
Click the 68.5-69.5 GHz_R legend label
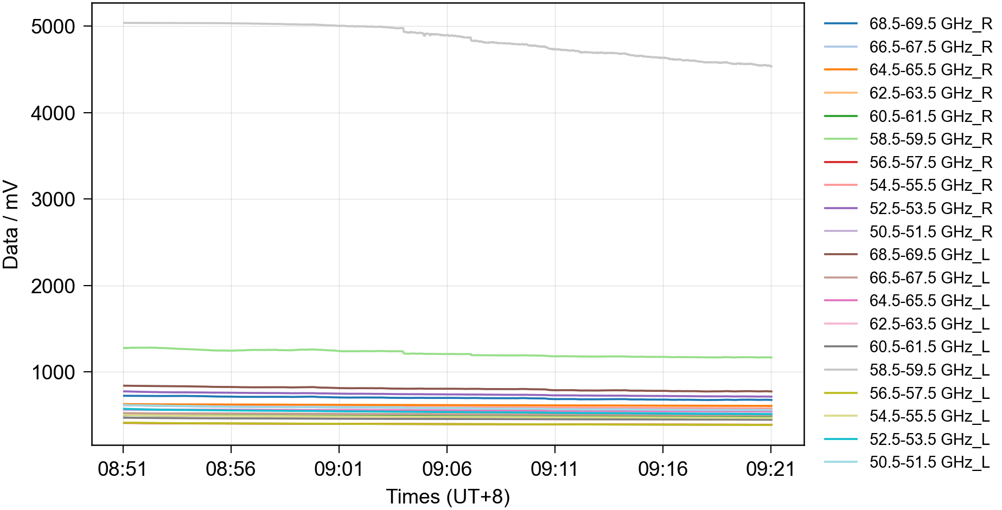(930, 24)
